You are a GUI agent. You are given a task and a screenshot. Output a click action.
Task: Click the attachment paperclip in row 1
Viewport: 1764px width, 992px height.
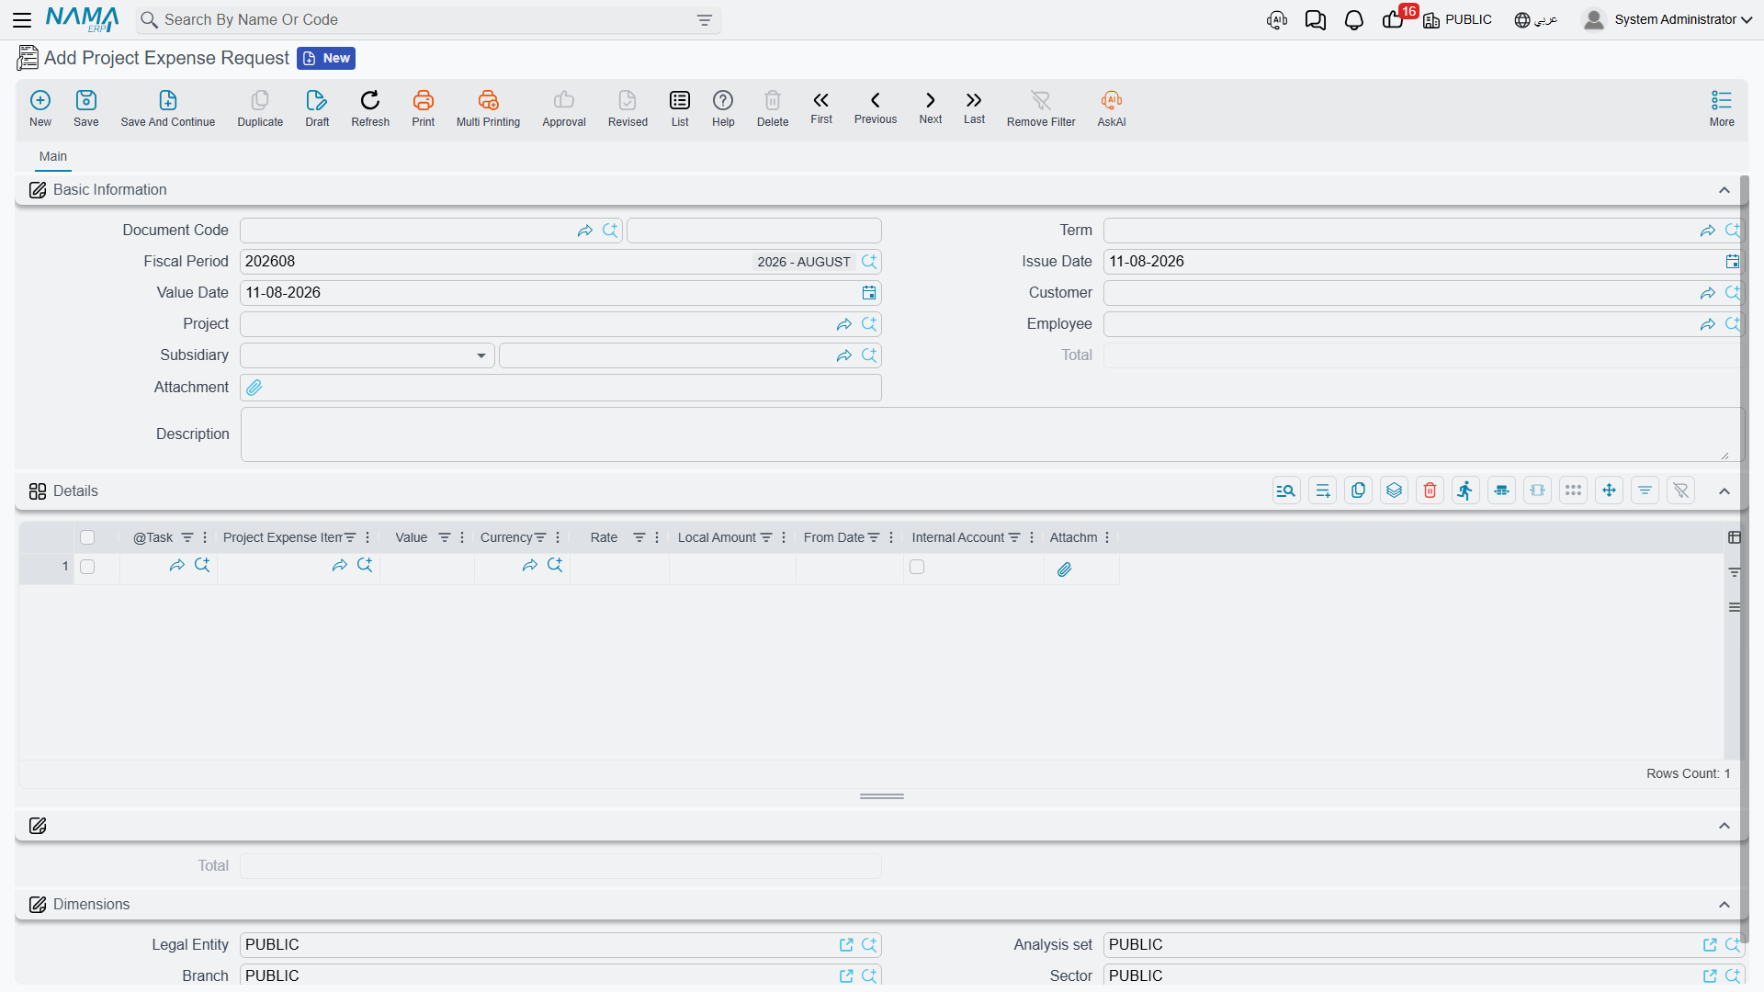(1064, 569)
